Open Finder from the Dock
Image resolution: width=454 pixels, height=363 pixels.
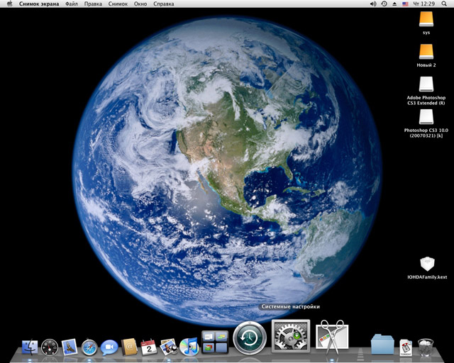[30, 347]
